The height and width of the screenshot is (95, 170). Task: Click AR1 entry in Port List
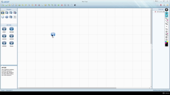click(x=161, y=12)
